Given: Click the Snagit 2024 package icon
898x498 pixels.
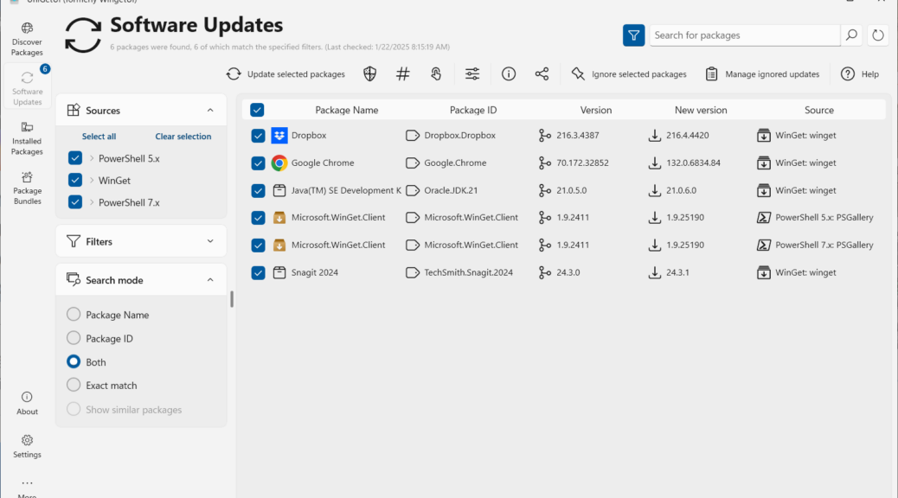Looking at the screenshot, I should click(x=279, y=272).
